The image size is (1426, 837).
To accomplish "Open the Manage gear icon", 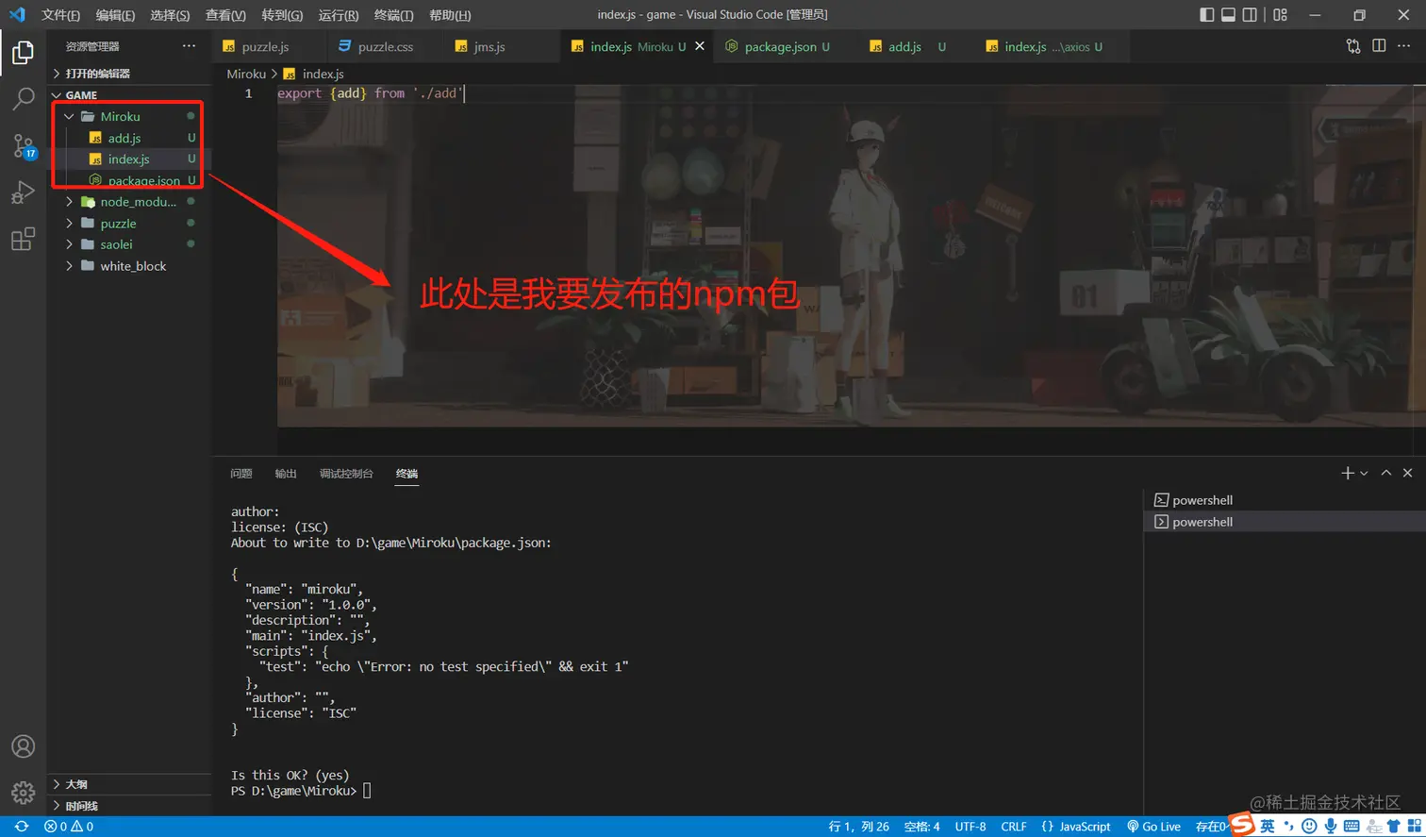I will [x=23, y=793].
